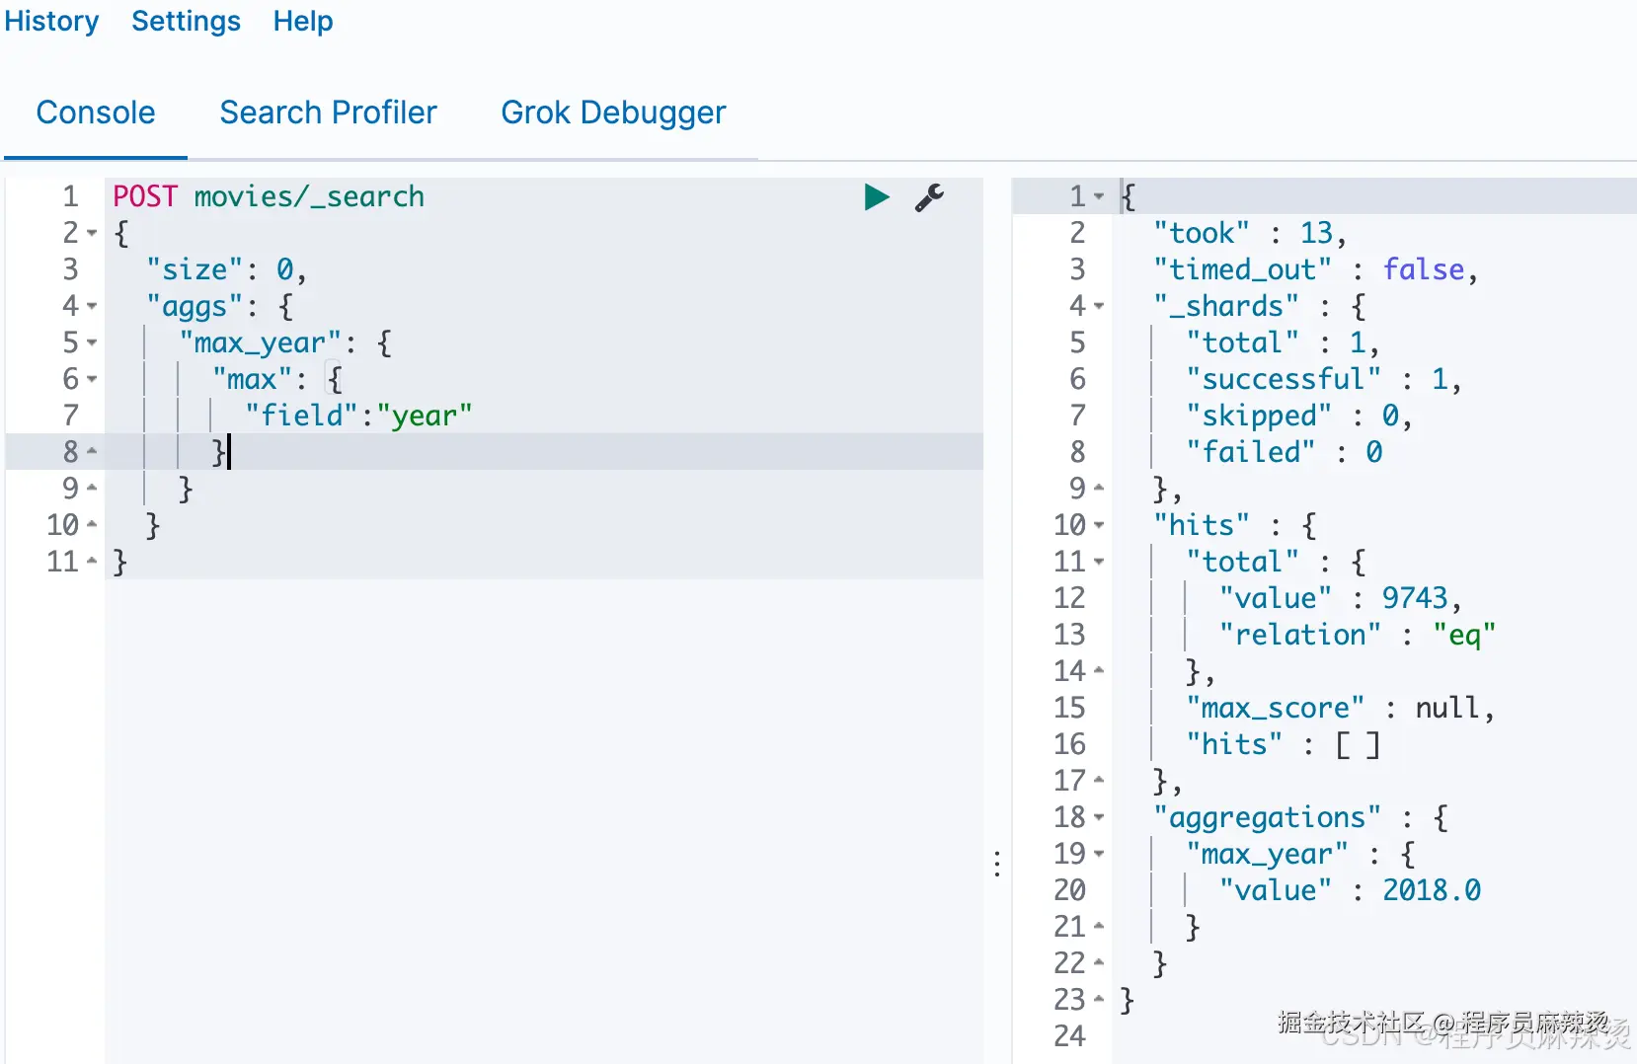Fold the total block at response line 11
Viewport: 1637px width, 1064px height.
[1099, 563]
